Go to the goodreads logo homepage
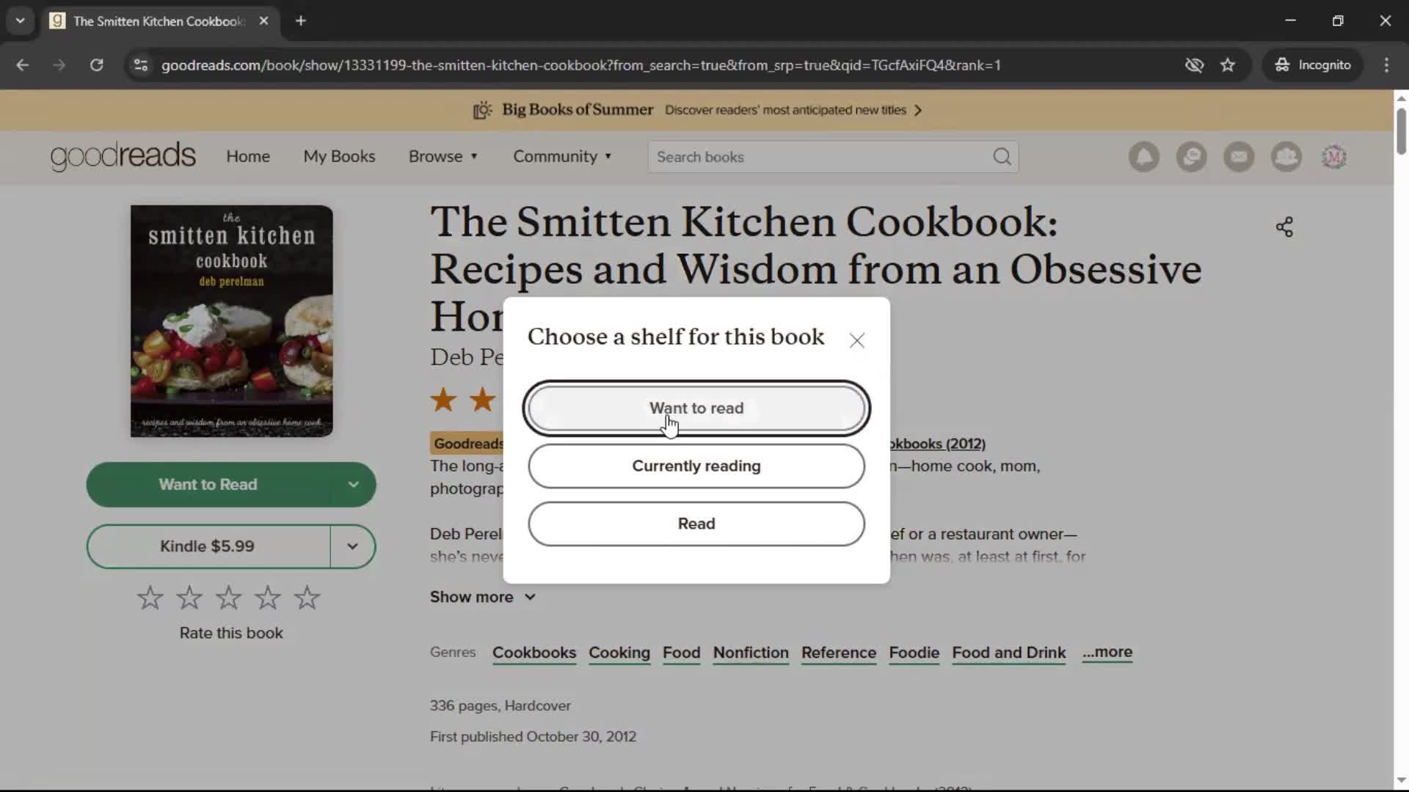1409x792 pixels. pyautogui.click(x=123, y=156)
